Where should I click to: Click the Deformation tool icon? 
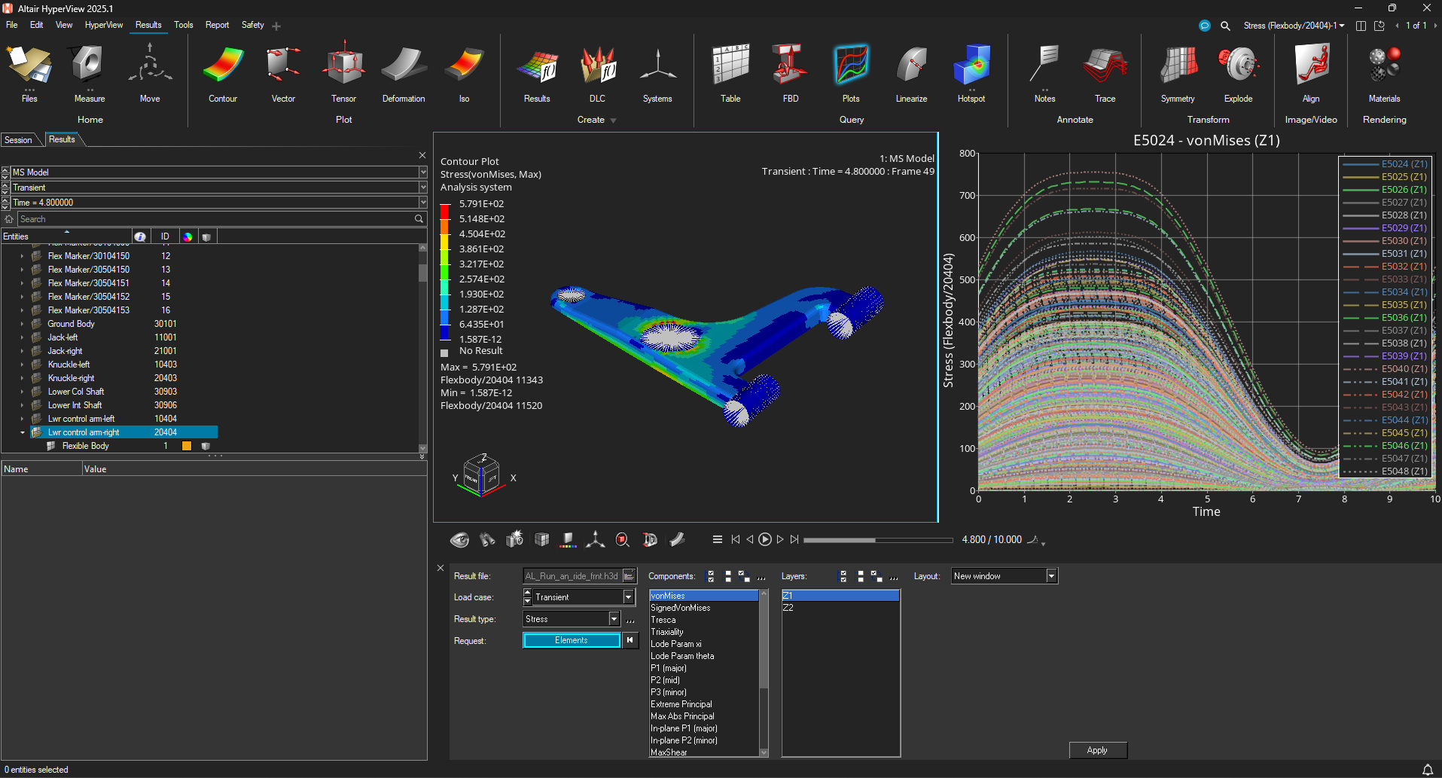(404, 74)
